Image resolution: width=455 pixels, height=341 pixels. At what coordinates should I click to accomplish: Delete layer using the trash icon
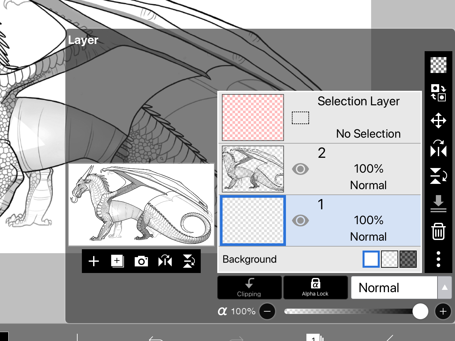click(x=438, y=231)
